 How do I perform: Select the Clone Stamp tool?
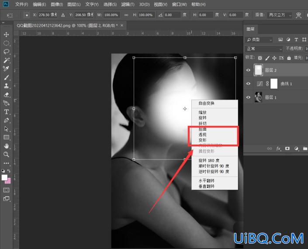pos(6,86)
